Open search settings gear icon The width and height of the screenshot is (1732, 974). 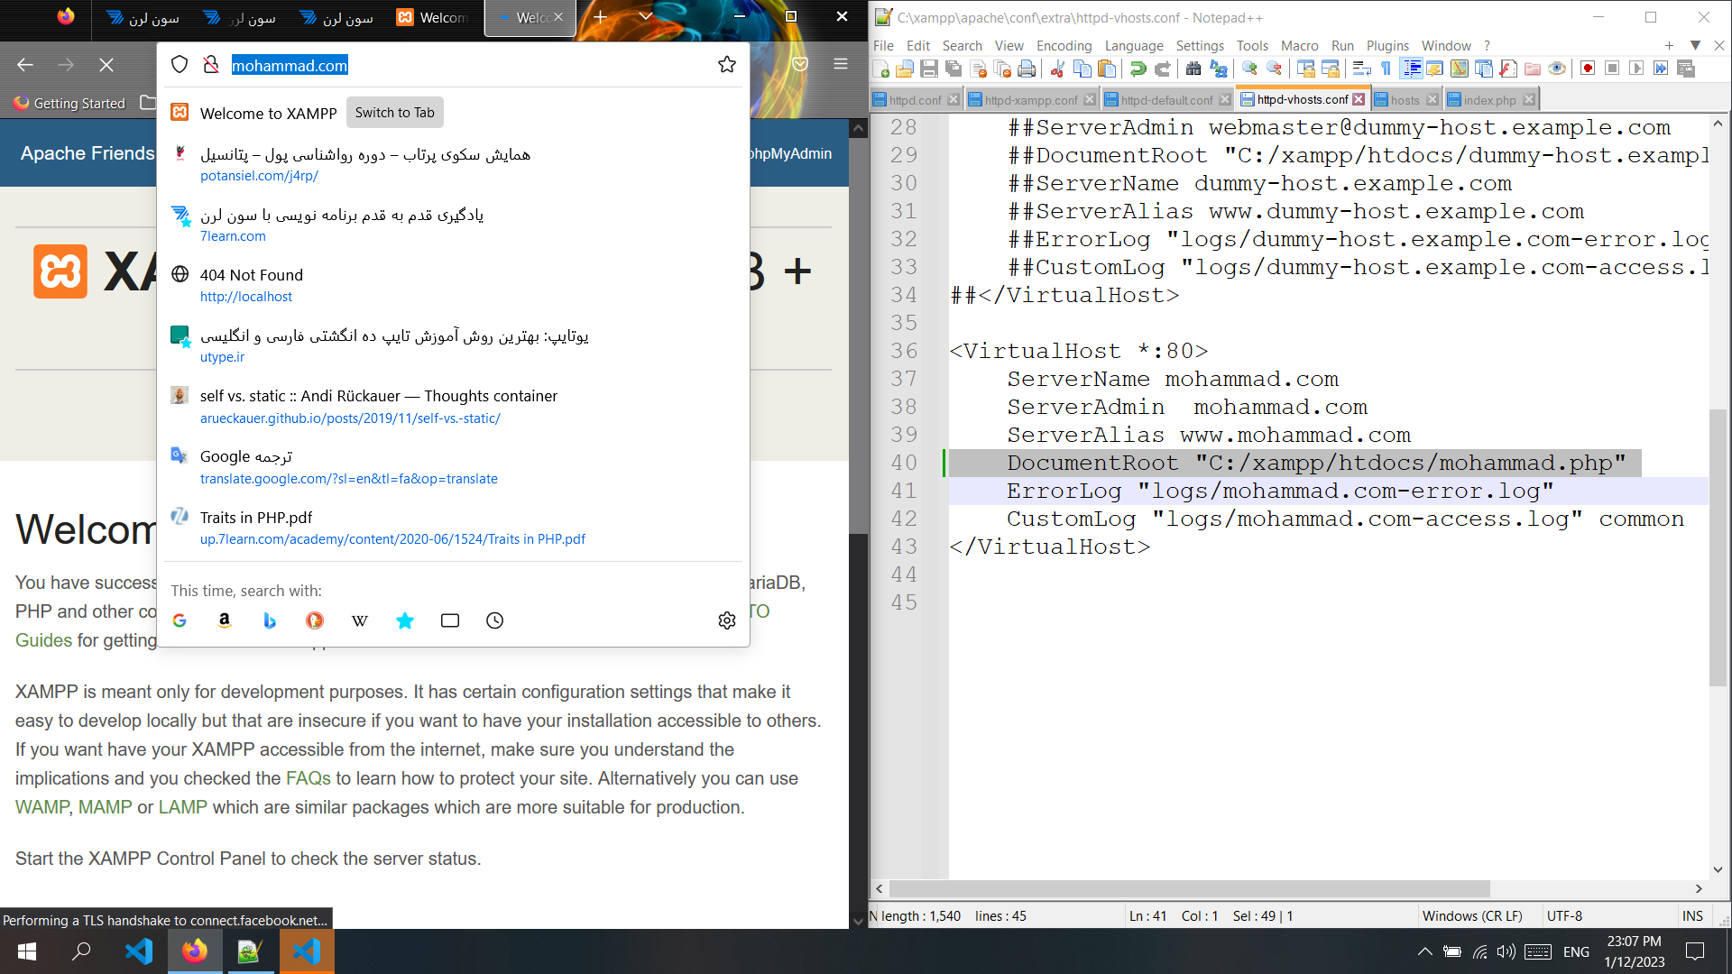(x=727, y=620)
